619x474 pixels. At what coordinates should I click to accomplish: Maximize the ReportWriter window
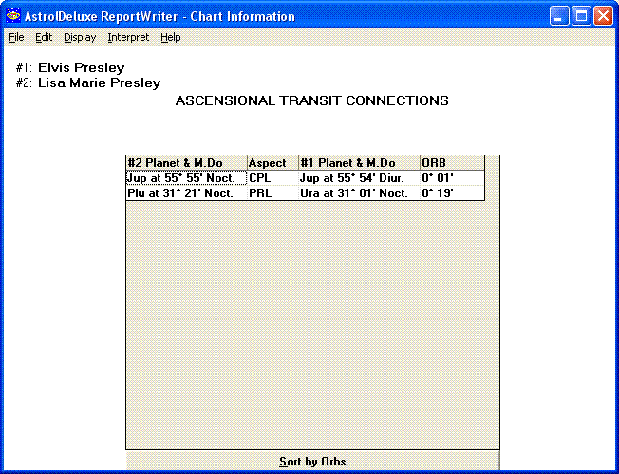coord(580,16)
